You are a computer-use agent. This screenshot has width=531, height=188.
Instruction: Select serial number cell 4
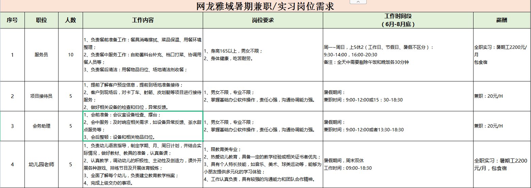coord(12,165)
